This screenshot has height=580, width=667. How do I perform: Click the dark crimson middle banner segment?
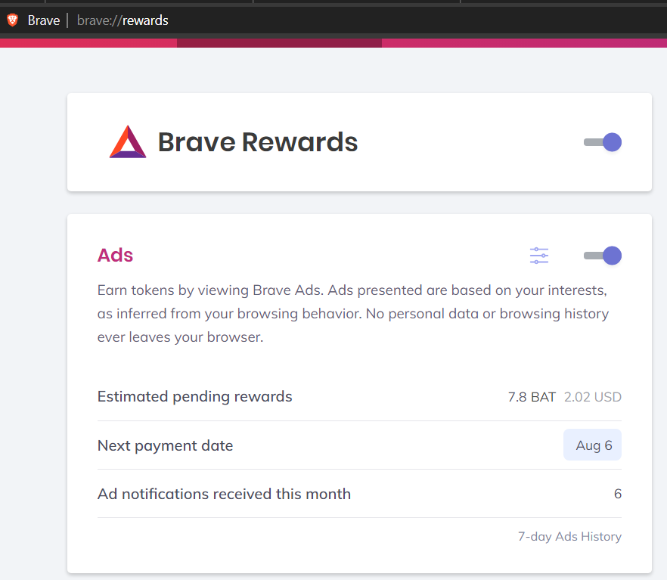click(x=279, y=43)
